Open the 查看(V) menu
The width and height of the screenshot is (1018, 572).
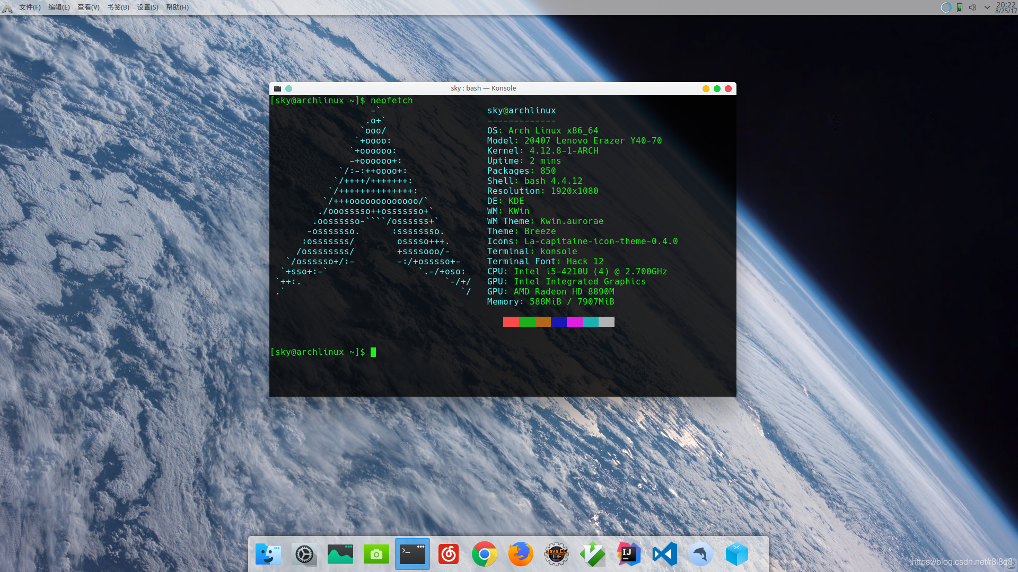pos(89,7)
